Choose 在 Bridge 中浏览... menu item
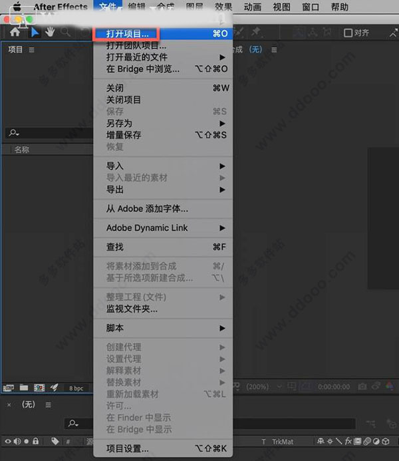 pyautogui.click(x=163, y=69)
